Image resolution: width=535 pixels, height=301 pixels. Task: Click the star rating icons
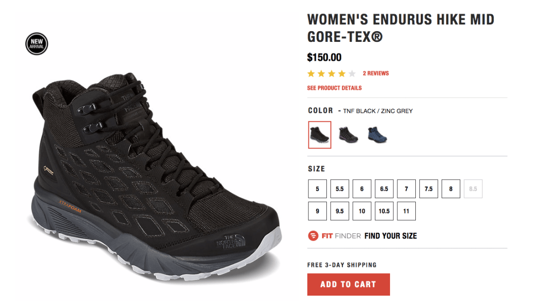332,74
